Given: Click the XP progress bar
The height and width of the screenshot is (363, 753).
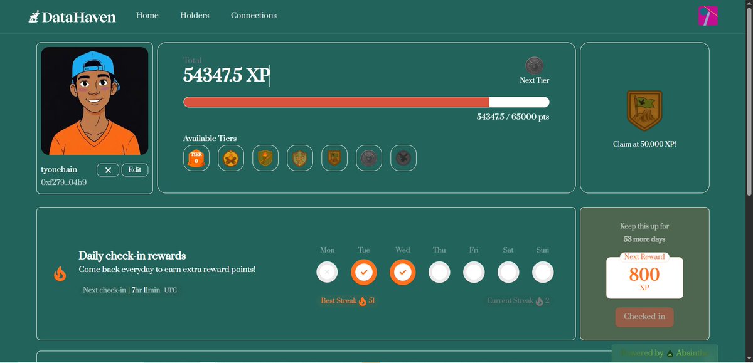Looking at the screenshot, I should point(366,102).
